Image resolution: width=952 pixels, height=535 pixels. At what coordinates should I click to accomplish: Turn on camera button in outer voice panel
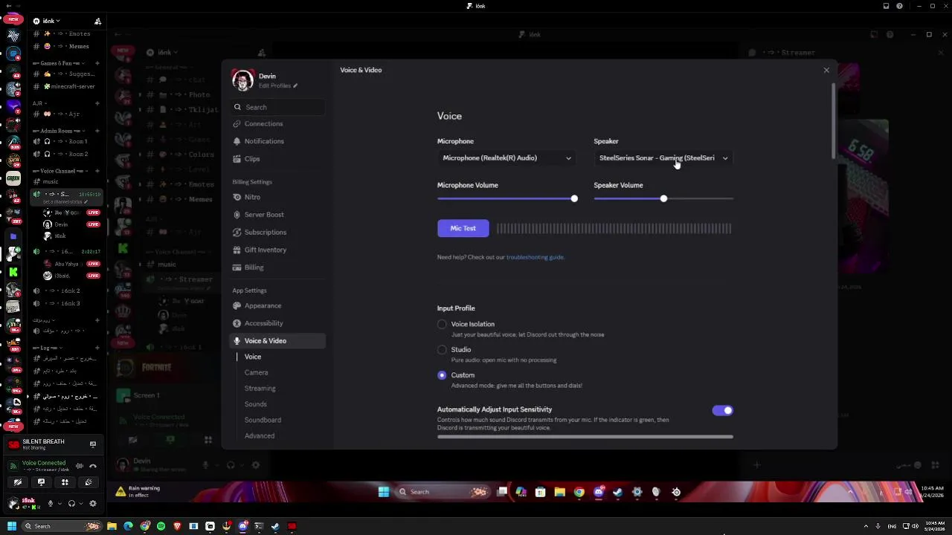point(18,482)
